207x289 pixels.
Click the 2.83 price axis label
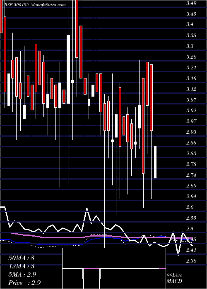(x=191, y=154)
